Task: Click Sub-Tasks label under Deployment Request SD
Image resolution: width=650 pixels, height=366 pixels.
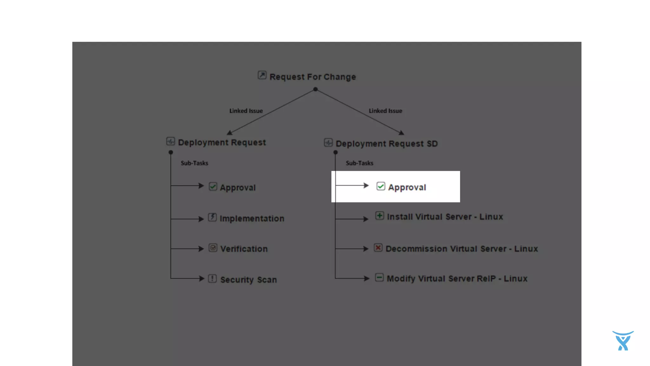Action: pyautogui.click(x=359, y=163)
